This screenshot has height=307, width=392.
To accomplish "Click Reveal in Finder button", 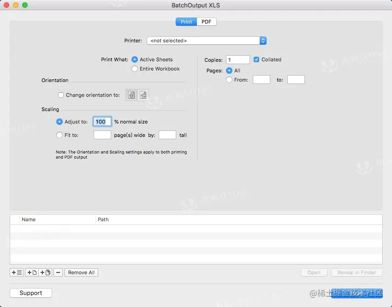I will [x=357, y=272].
